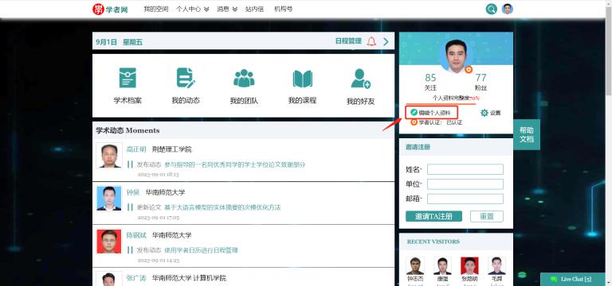
Task: Click the 邀请TA注册 button
Action: (x=433, y=216)
